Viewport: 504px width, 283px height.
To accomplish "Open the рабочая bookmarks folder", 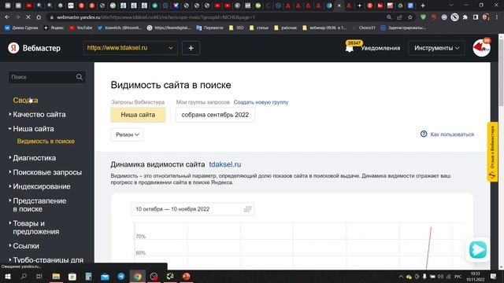I will point(285,28).
